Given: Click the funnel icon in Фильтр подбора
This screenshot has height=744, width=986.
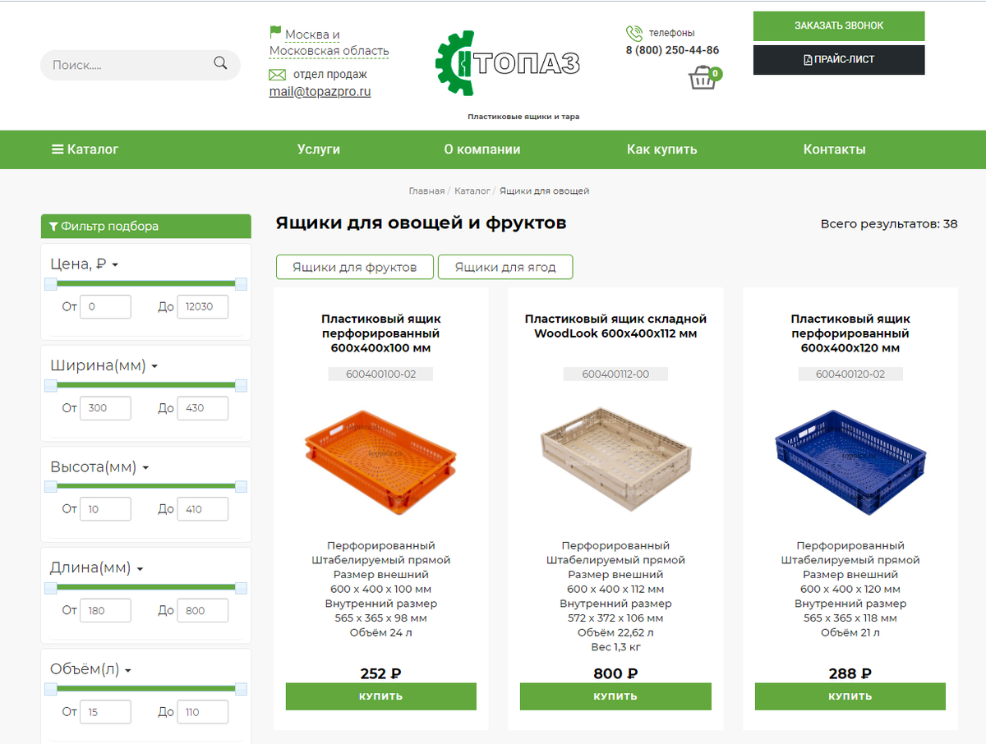Looking at the screenshot, I should pyautogui.click(x=53, y=227).
